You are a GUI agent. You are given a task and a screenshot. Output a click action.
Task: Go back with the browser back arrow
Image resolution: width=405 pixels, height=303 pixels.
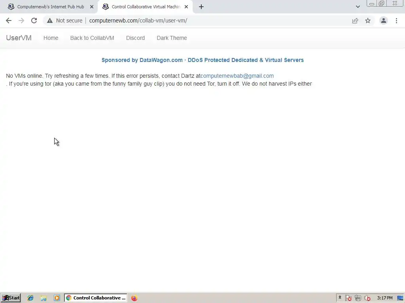point(9,21)
